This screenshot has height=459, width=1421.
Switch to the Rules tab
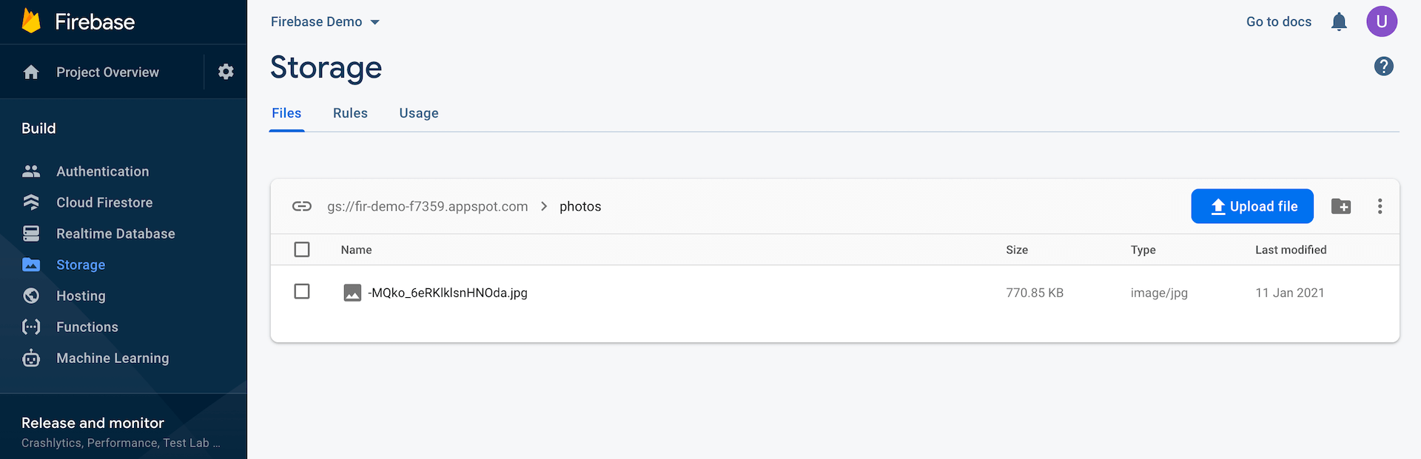pyautogui.click(x=350, y=113)
